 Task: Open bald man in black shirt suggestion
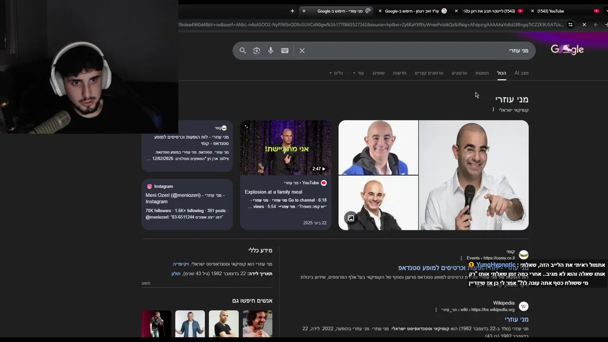[x=224, y=324]
